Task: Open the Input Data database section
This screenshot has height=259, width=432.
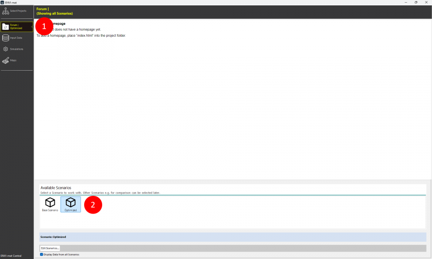Action: click(x=16, y=38)
